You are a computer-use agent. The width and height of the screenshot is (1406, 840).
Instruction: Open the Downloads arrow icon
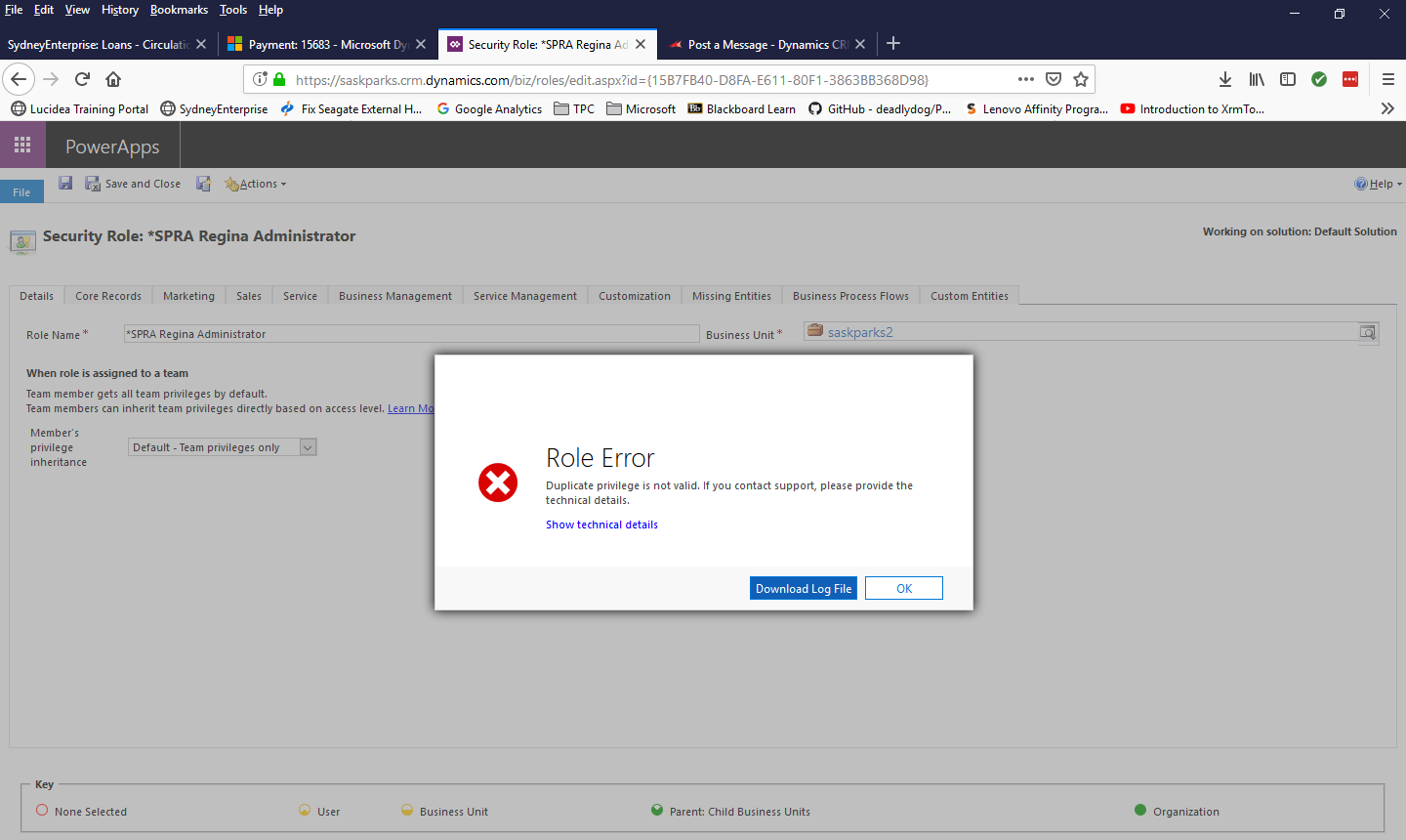click(1225, 79)
